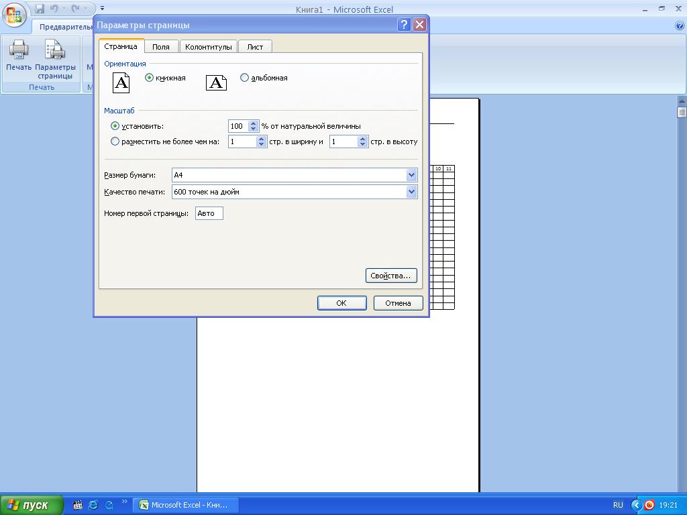Select 'разместить не более чем на' option
This screenshot has width=687, height=515.
click(x=115, y=141)
